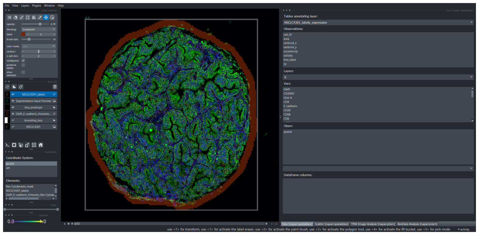The height and width of the screenshot is (235, 479).
Task: Switch to AnnData Analysis (napari-prism) tab
Action: click(x=417, y=224)
